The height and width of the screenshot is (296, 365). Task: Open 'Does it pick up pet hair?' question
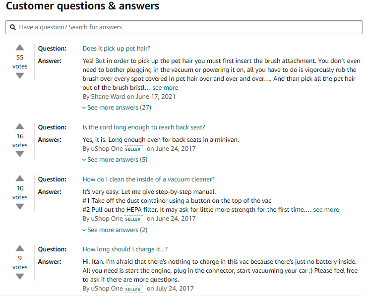pos(117,49)
